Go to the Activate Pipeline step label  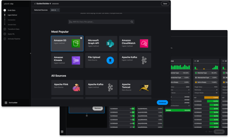click(x=14, y=39)
